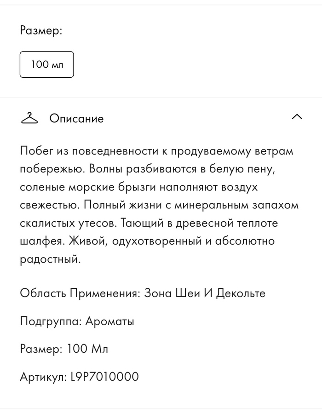322x413 pixels.
Task: Click the 100 Мл value in specifications
Action: point(87,349)
